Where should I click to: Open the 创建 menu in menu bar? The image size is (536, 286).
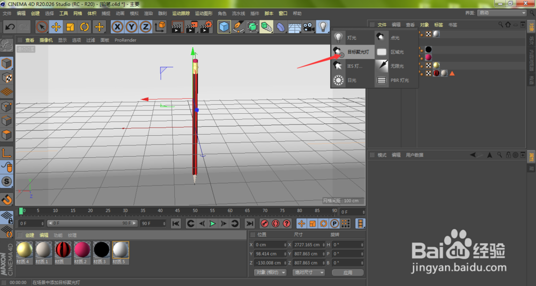point(35,13)
